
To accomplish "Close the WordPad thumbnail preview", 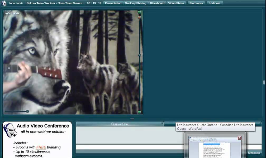I will pos(240,138).
